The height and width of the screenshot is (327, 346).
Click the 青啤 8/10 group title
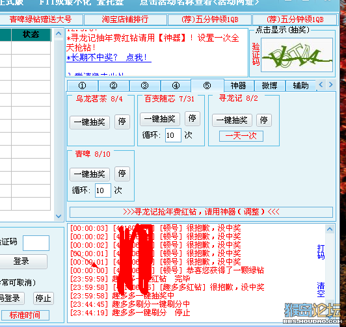92,154
